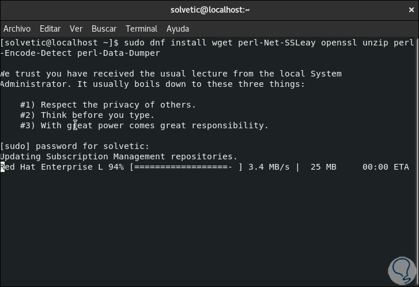The height and width of the screenshot is (287, 419).
Task: Click the 3.4 MB/s download speed
Action: click(269, 167)
